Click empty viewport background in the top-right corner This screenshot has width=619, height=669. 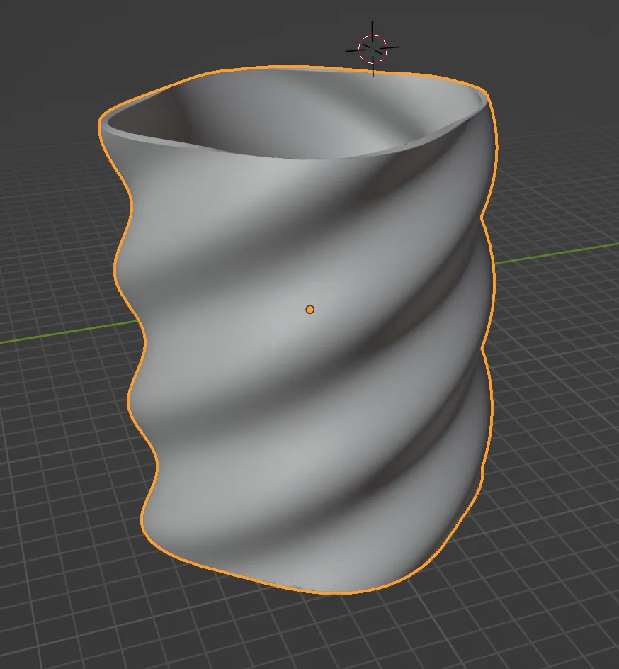tap(567, 35)
